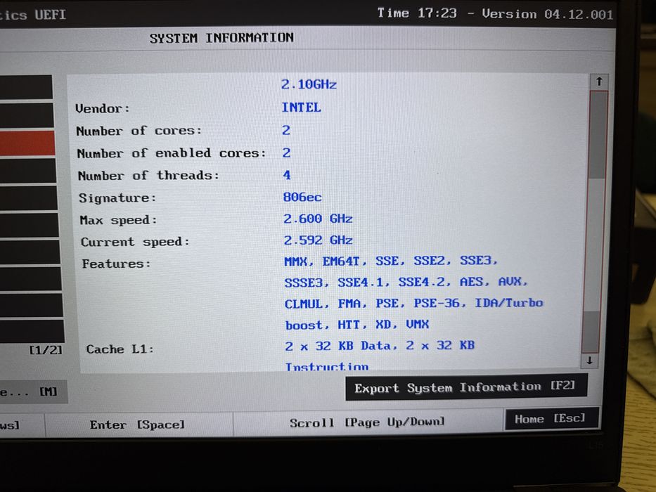Click Scroll [Page Up/Down] hint
Image resolution: width=656 pixels, height=492 pixels.
[x=367, y=422]
